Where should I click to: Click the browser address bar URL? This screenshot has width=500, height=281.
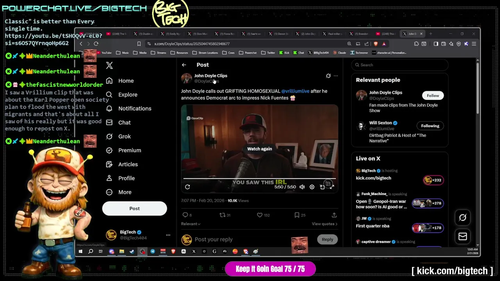click(x=192, y=44)
